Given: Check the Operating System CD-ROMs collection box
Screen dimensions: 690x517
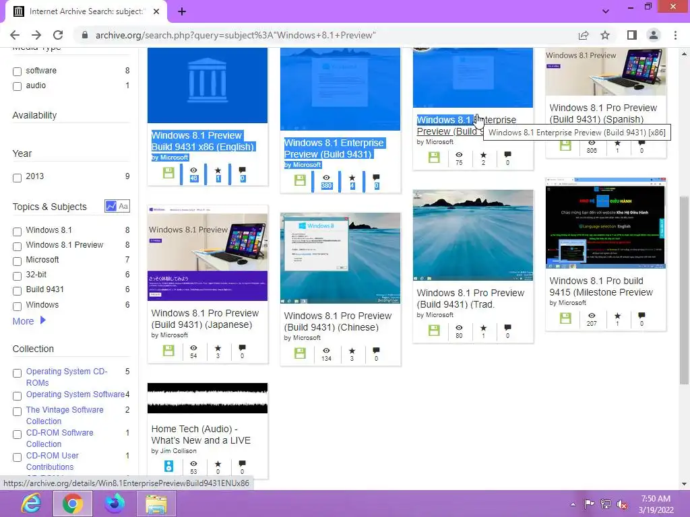Looking at the screenshot, I should click(x=17, y=373).
